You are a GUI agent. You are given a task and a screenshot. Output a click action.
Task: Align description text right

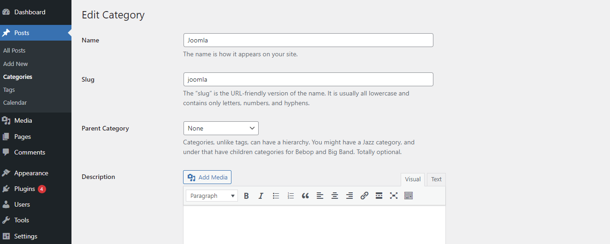[x=349, y=196]
